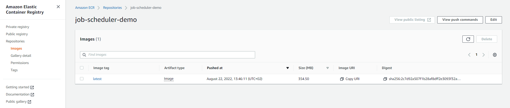Go to previous page arrow
This screenshot has height=108, width=510.
(x=469, y=55)
